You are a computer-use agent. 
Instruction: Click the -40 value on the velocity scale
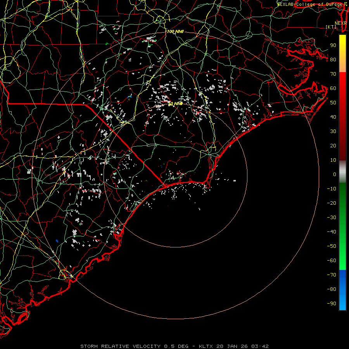coord(332,232)
